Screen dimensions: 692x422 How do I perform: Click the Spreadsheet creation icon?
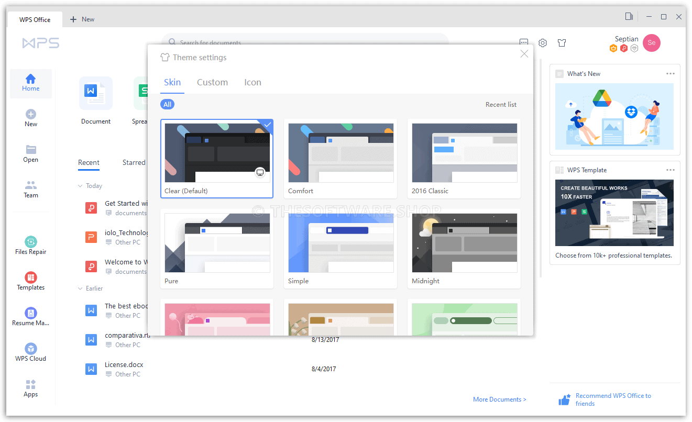[x=140, y=93]
